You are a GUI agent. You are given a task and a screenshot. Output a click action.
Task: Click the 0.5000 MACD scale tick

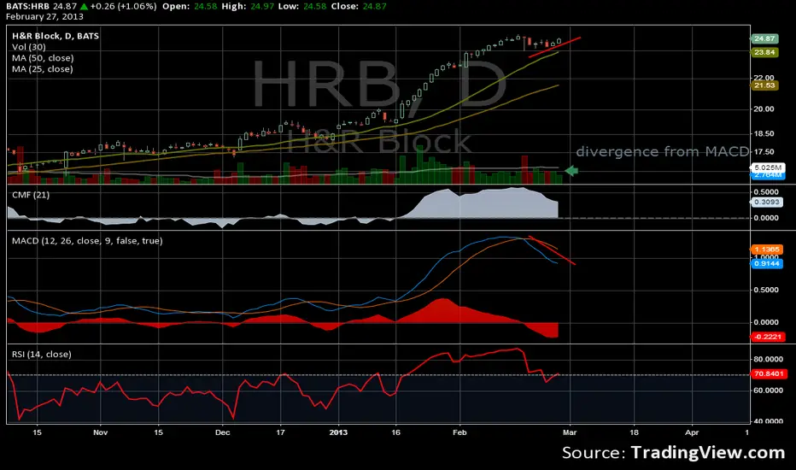tap(767, 290)
